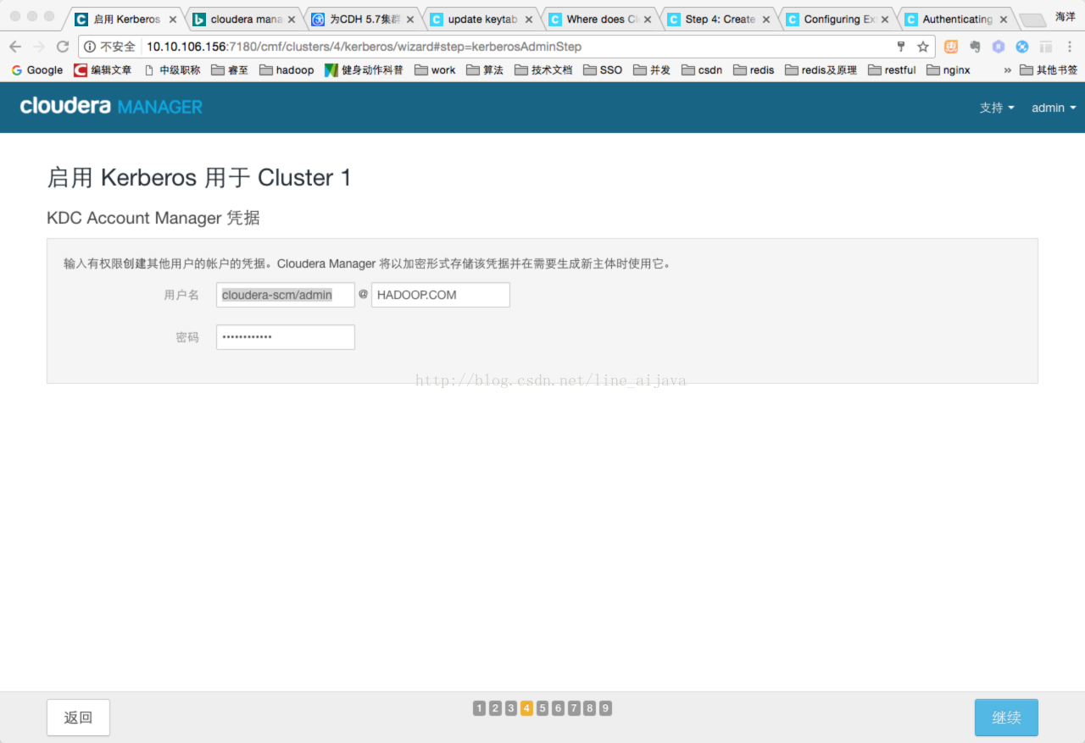Open a new tab button
The width and height of the screenshot is (1085, 743).
[1032, 20]
